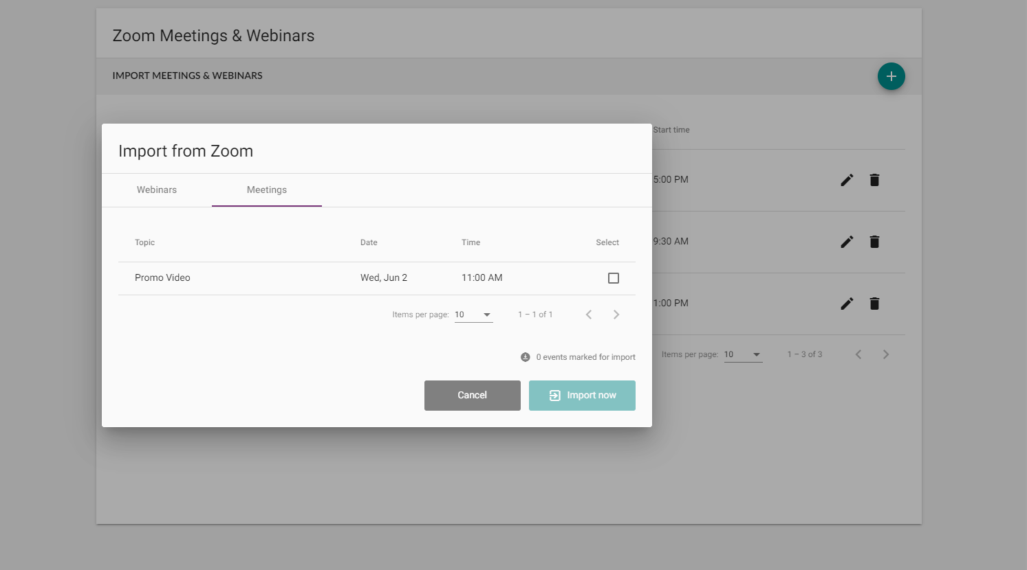Click the 1:00 PM start time
Screen dimensions: 1027x570
(x=671, y=303)
